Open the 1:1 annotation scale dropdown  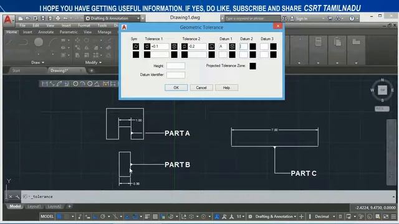(241, 217)
